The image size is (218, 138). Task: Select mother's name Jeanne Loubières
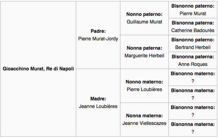coord(98,106)
